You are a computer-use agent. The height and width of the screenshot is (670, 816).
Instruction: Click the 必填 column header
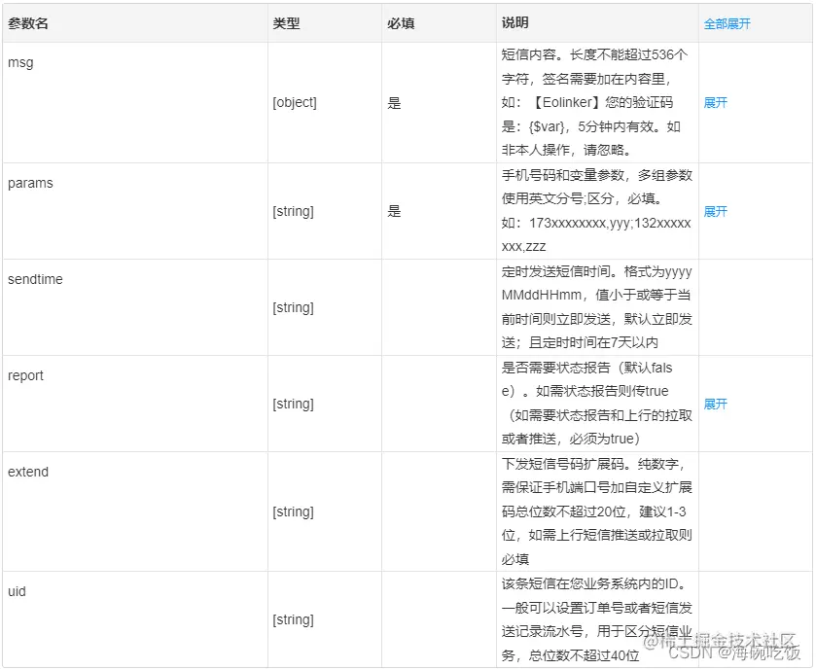400,23
